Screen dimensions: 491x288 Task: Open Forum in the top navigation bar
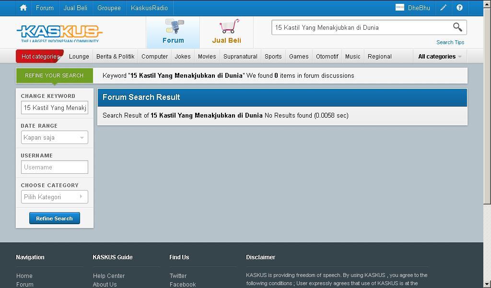pos(45,8)
